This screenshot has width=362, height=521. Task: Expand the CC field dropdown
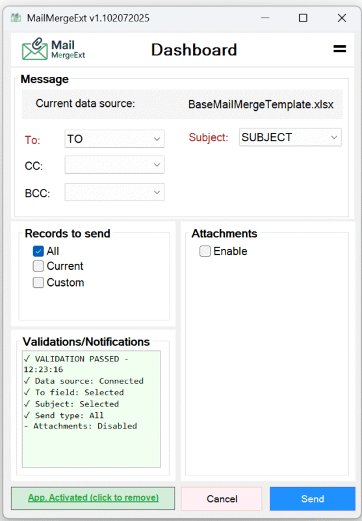(x=114, y=165)
